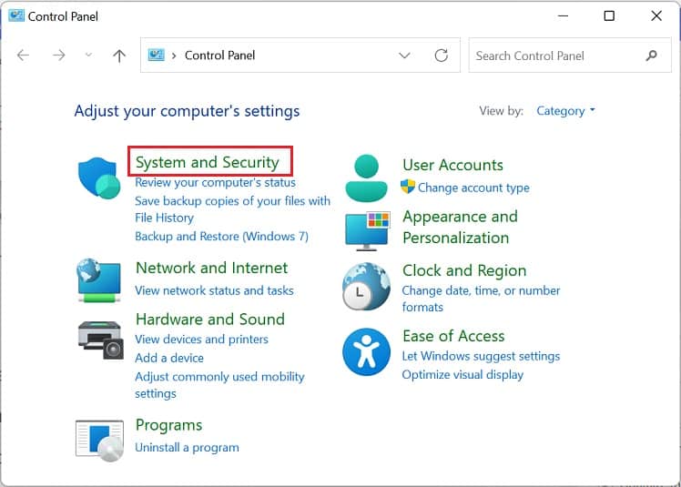Click the Hardware and Sound printer icon
681x487 pixels.
(101, 340)
